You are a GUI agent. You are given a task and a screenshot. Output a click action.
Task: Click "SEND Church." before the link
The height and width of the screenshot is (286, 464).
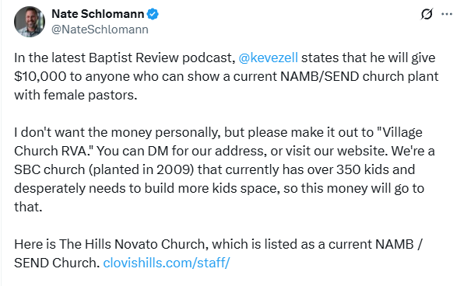pos(57,263)
